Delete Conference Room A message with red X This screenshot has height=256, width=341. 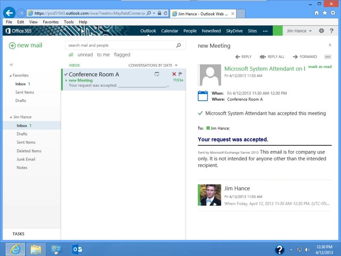174,74
